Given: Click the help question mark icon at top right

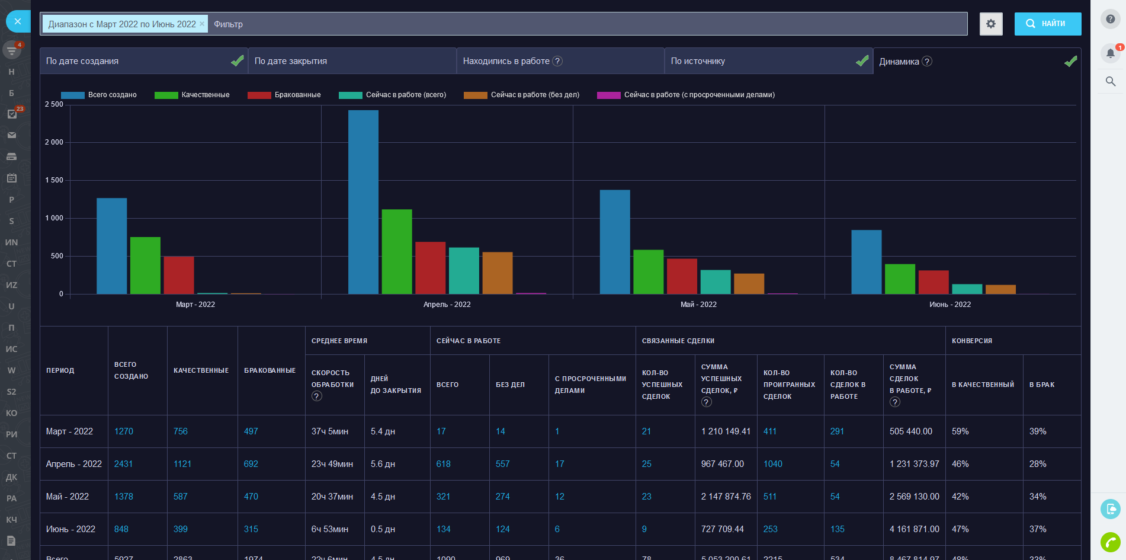Looking at the screenshot, I should click(x=1110, y=20).
